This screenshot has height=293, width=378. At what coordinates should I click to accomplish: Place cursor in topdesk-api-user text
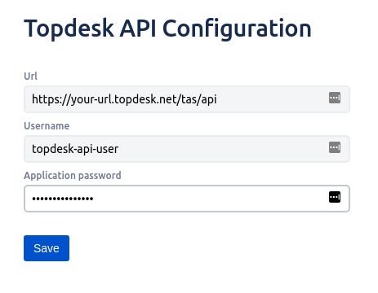tap(75, 149)
